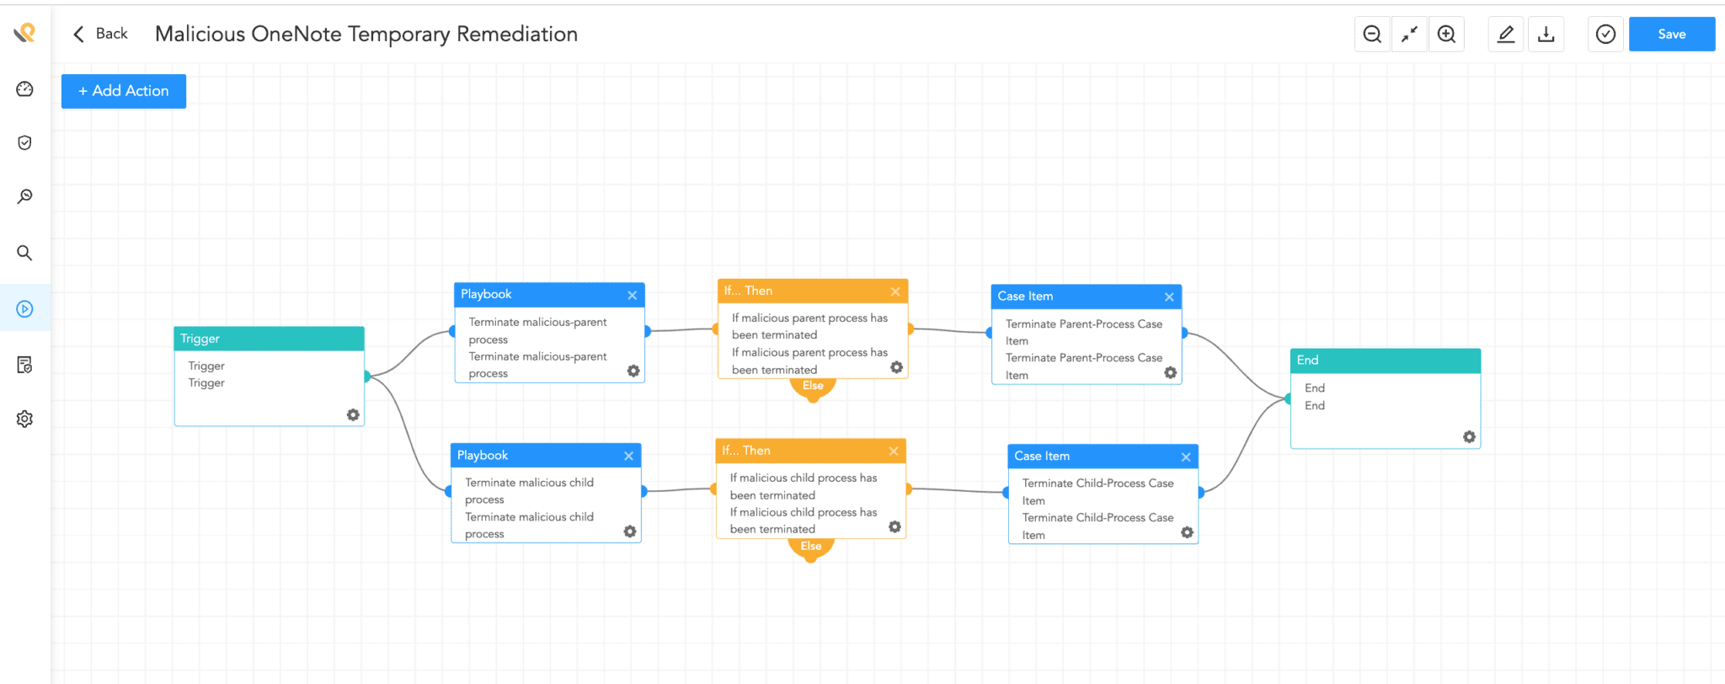Open the settings gear in left sidebar
This screenshot has height=684, width=1725.
pyautogui.click(x=24, y=419)
